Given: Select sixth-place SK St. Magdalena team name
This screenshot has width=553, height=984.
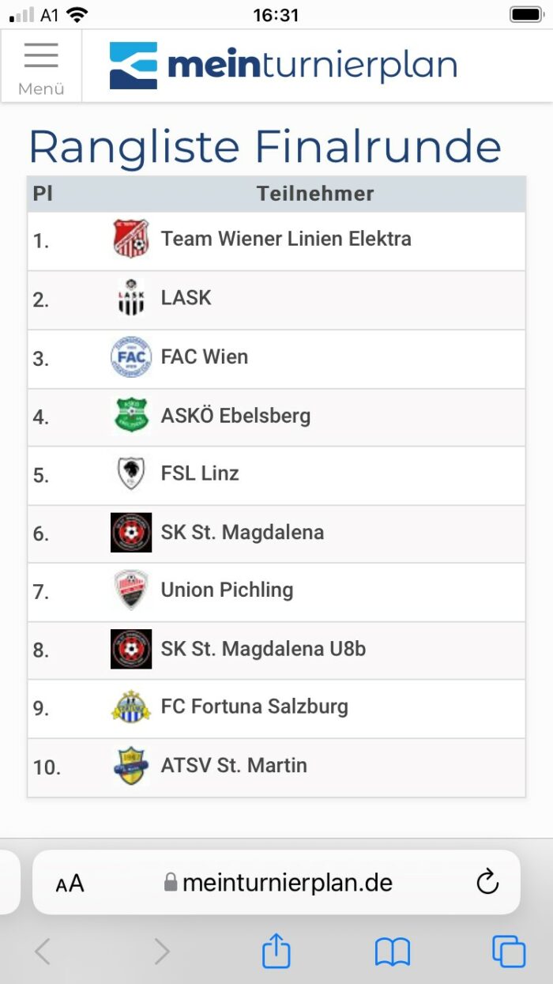Looking at the screenshot, I should click(243, 533).
